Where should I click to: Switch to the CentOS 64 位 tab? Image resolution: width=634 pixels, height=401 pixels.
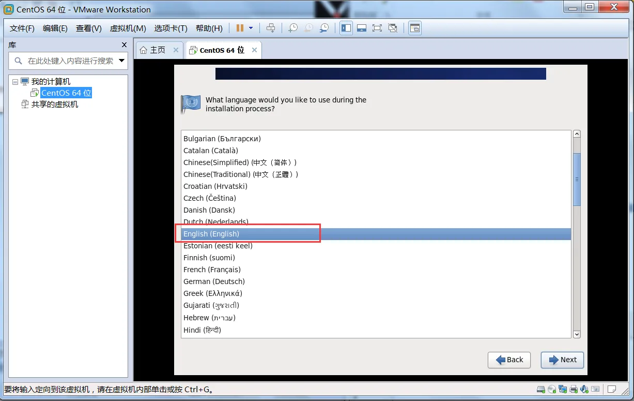(221, 50)
